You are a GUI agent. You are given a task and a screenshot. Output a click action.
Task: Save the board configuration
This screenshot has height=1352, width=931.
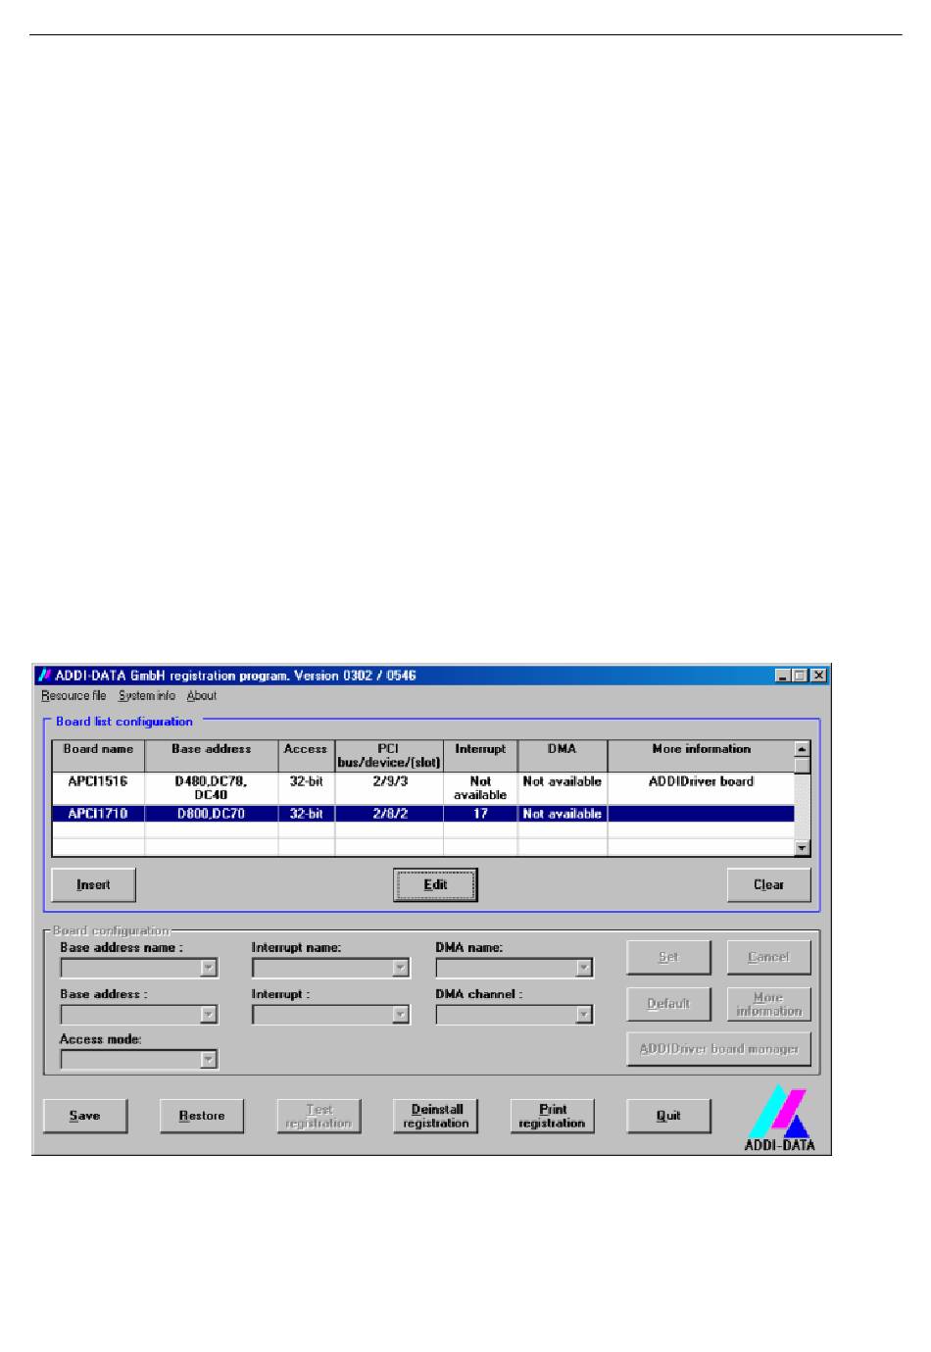(x=85, y=1116)
